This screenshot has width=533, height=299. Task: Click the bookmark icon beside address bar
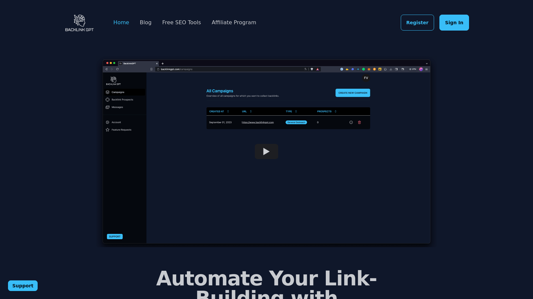click(x=151, y=69)
